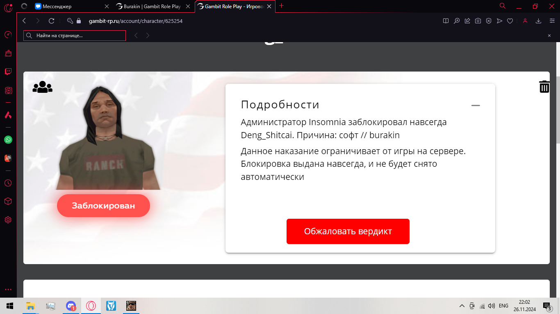560x314 pixels.
Task: Open the Easy Setup sliders menu
Action: [552, 21]
